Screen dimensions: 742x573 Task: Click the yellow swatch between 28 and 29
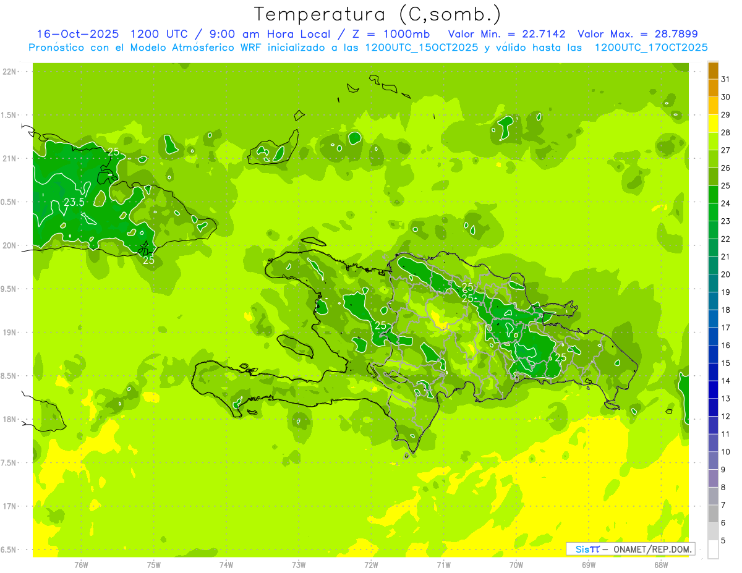[713, 124]
